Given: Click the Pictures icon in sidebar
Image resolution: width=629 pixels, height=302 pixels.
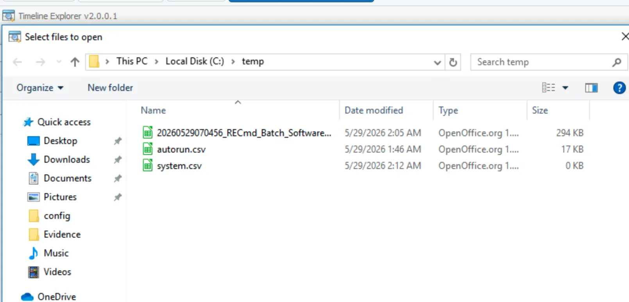Looking at the screenshot, I should pyautogui.click(x=34, y=197).
